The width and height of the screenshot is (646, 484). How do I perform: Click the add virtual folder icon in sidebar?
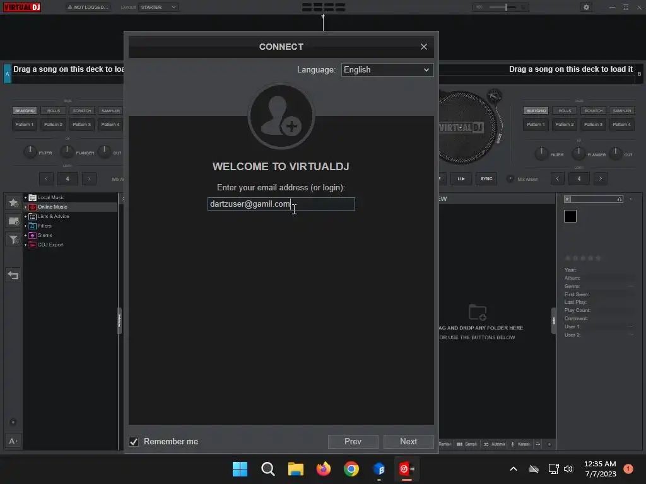pos(14,221)
